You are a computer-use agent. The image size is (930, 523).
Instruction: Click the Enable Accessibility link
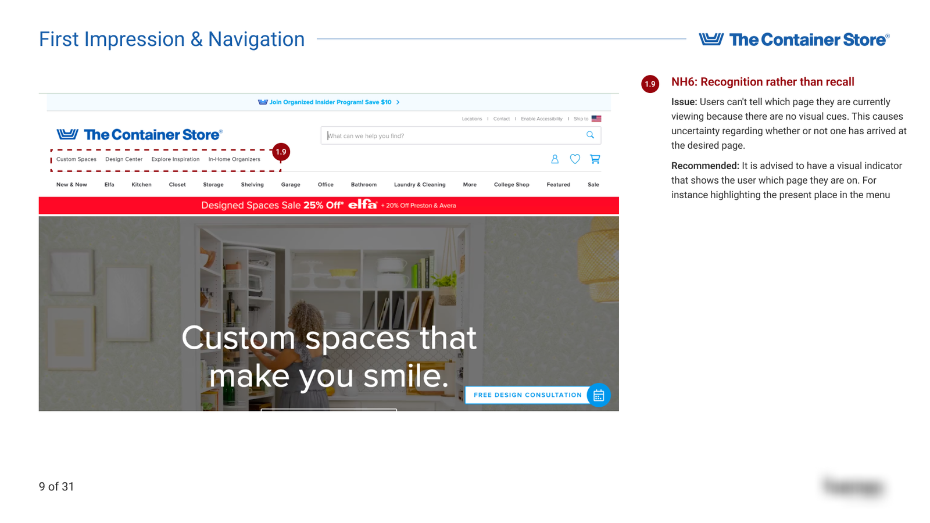[541, 119]
